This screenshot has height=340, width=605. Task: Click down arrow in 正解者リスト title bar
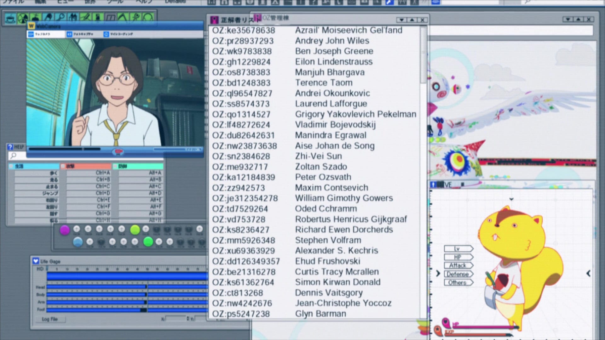[x=401, y=20]
